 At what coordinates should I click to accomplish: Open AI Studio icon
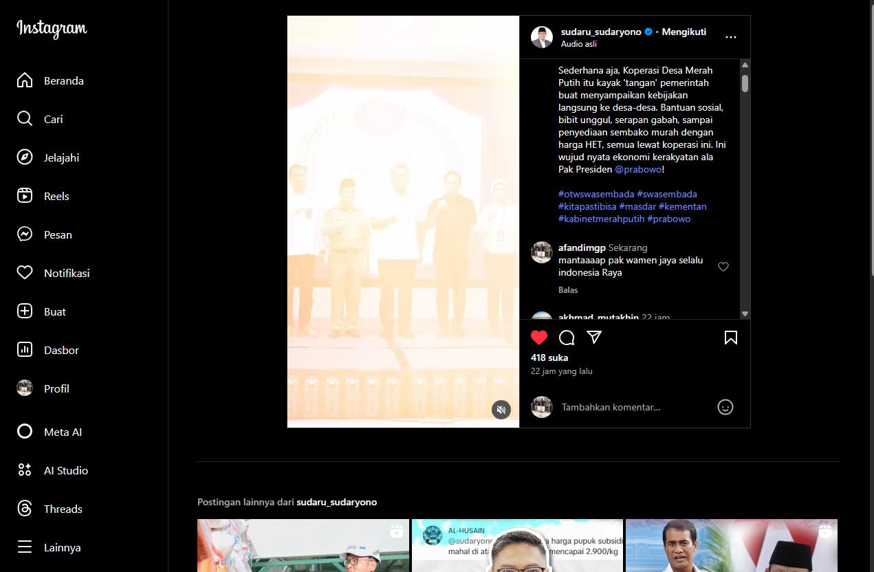[25, 470]
